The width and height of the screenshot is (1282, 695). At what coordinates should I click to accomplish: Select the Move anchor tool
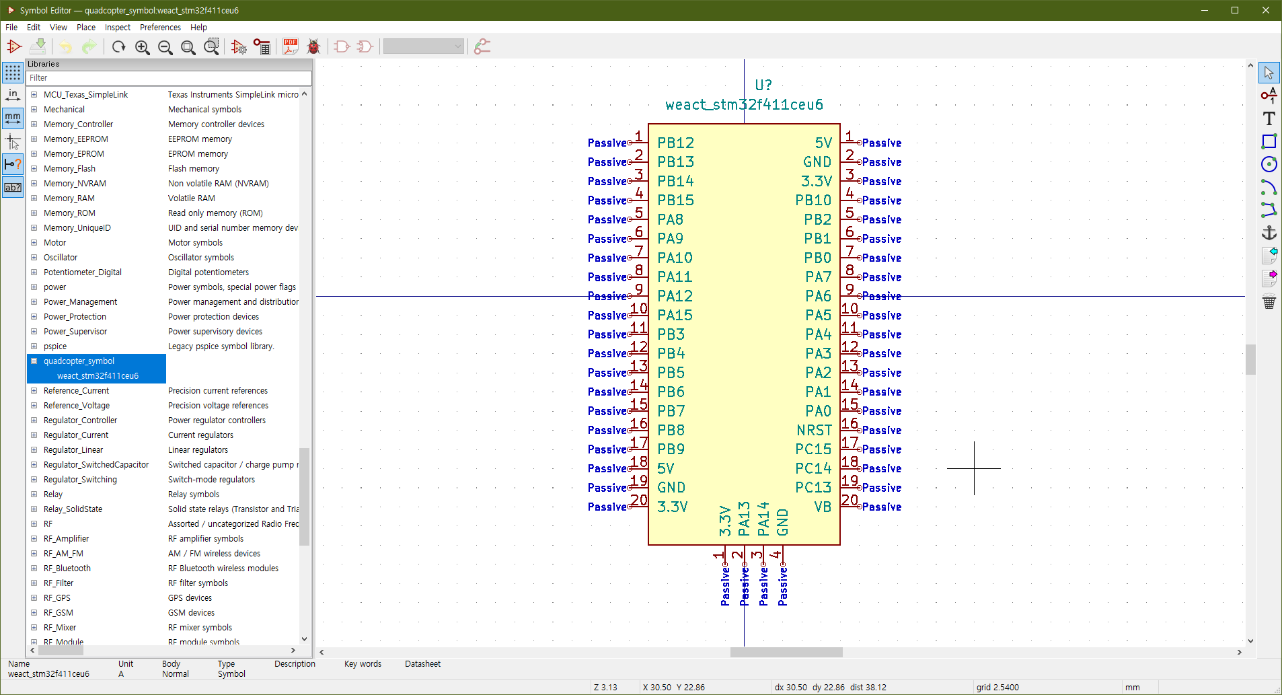pos(1269,233)
